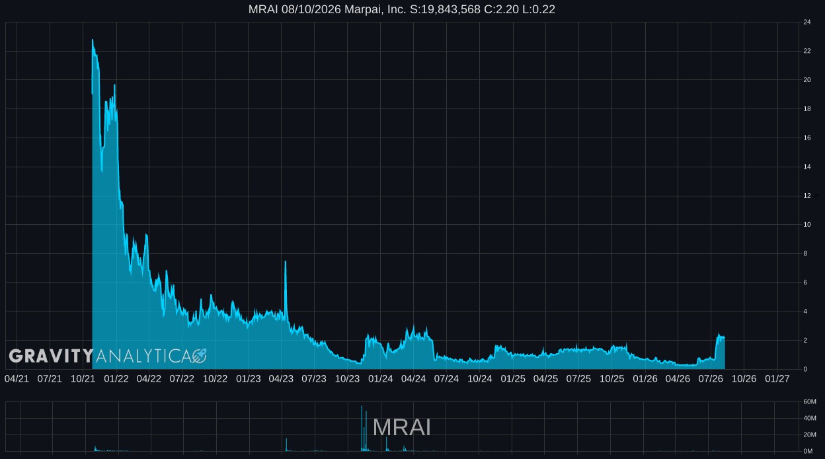Select the '01/24' date axis label
Screen dimensions: 825x459
coord(380,378)
